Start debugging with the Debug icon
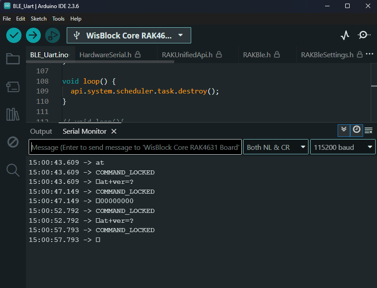This screenshot has height=288, width=377. click(52, 35)
